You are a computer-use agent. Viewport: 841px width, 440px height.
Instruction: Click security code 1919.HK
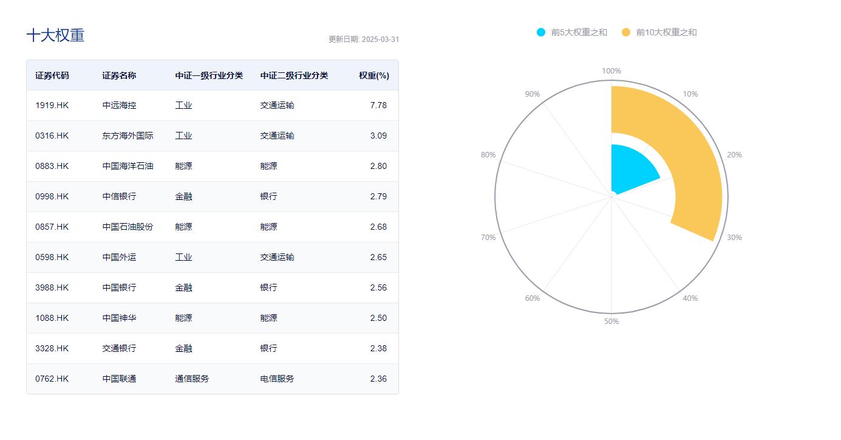(x=52, y=105)
